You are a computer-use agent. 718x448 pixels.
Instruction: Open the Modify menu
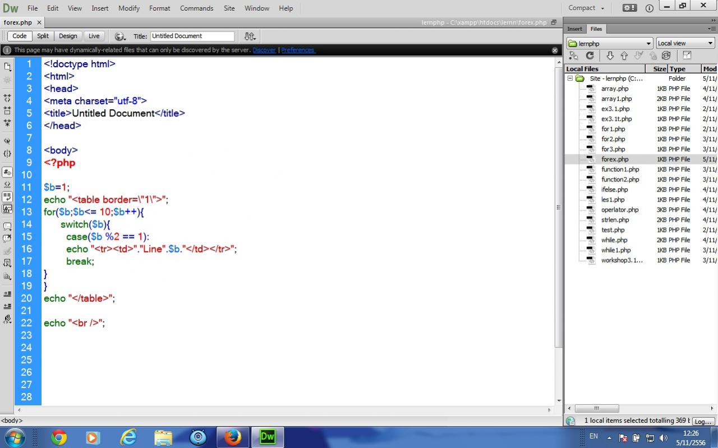129,8
